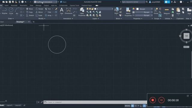
Task: Activate the Scale command
Action: 39,15
